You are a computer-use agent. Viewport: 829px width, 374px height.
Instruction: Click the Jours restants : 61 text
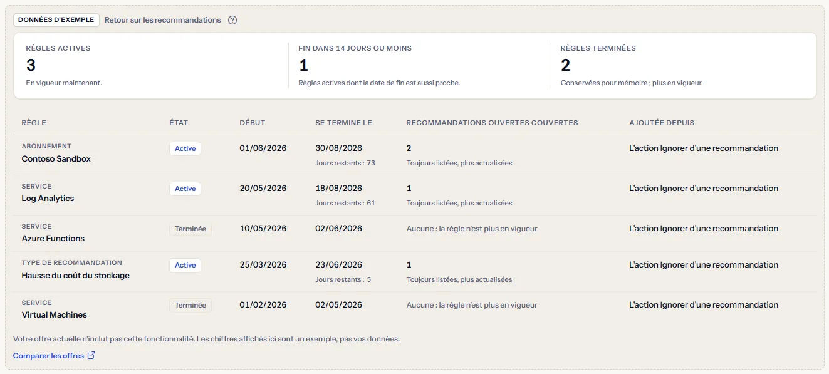345,203
